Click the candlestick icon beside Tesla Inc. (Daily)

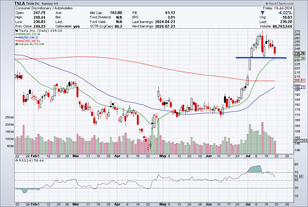point(17,31)
